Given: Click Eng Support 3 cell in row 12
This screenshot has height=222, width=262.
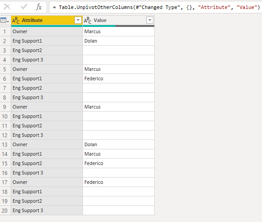Looking at the screenshot, I should (x=47, y=135).
